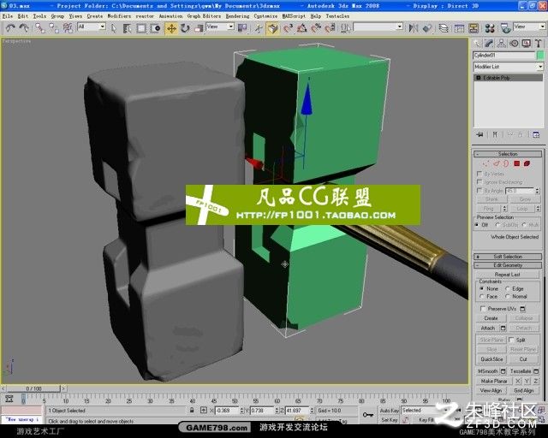Open the named selection sets dropdown

(x=378, y=27)
